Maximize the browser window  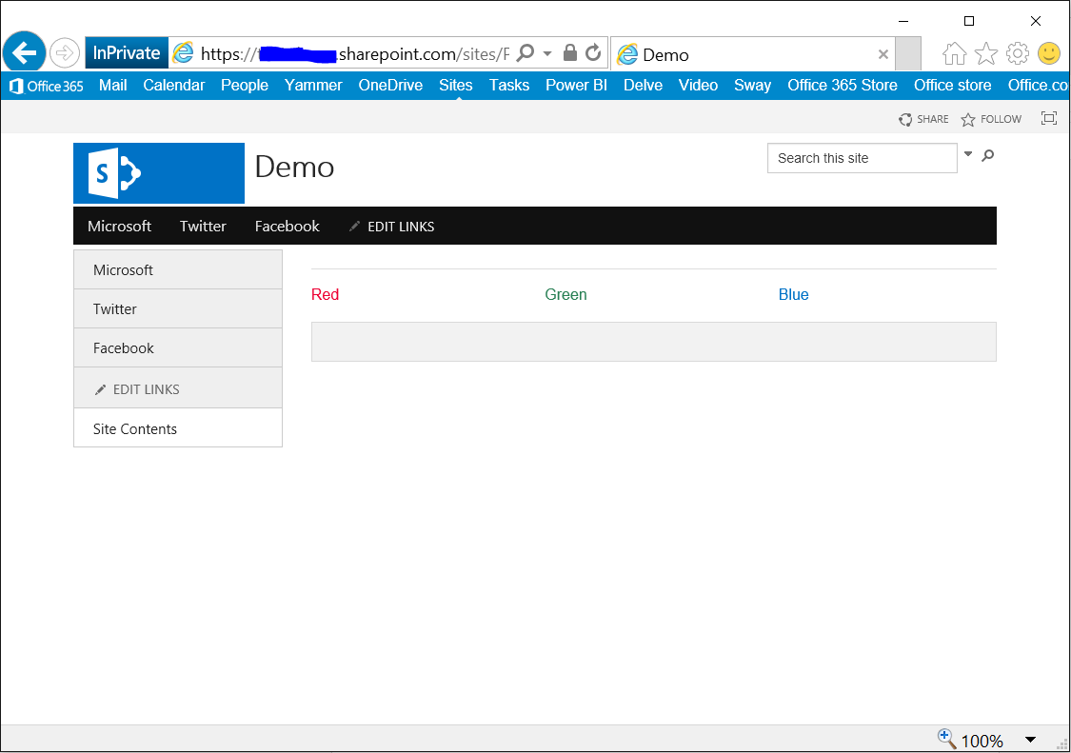pyautogui.click(x=968, y=21)
